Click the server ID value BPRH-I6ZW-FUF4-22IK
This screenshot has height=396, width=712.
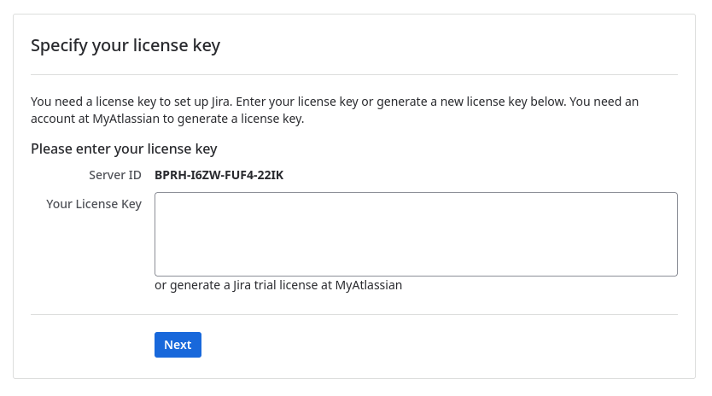click(x=219, y=175)
